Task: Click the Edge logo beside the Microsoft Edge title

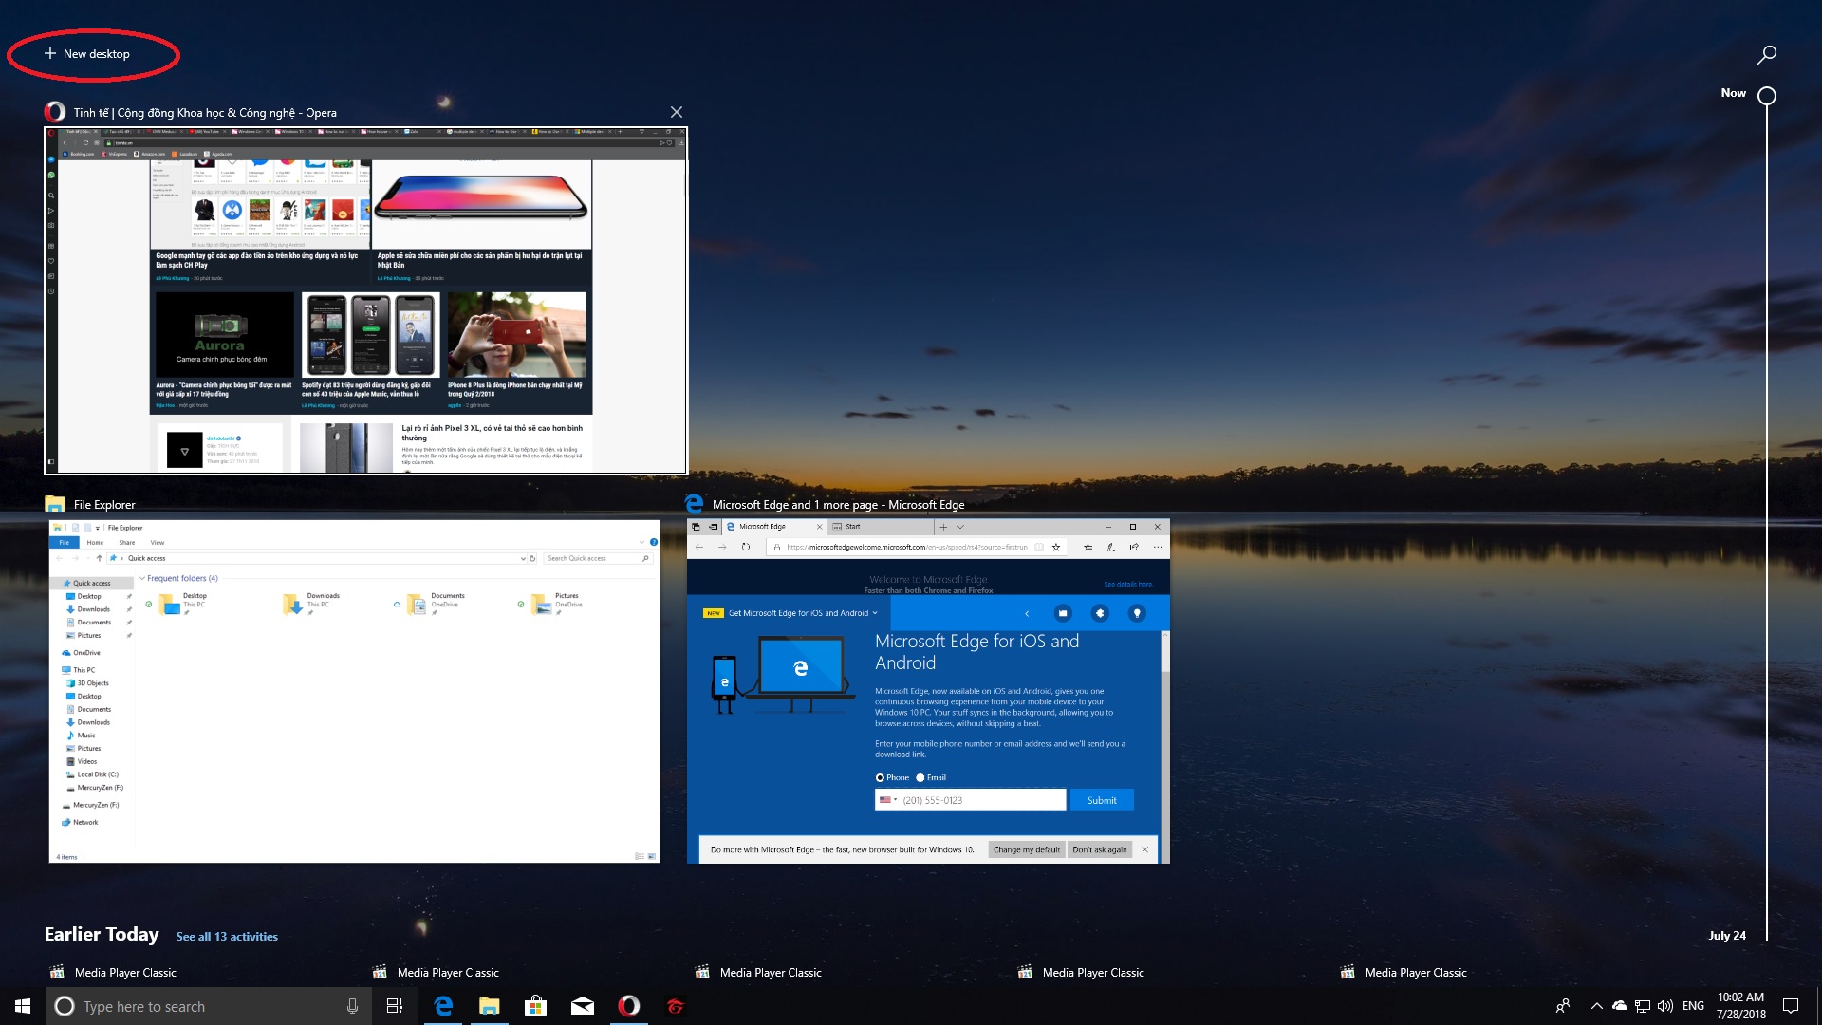Action: pos(694,504)
